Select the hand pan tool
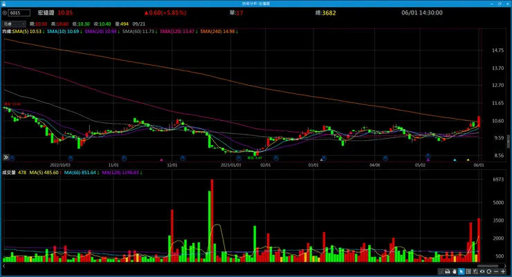The height and width of the screenshot is (277, 512). click(454, 271)
